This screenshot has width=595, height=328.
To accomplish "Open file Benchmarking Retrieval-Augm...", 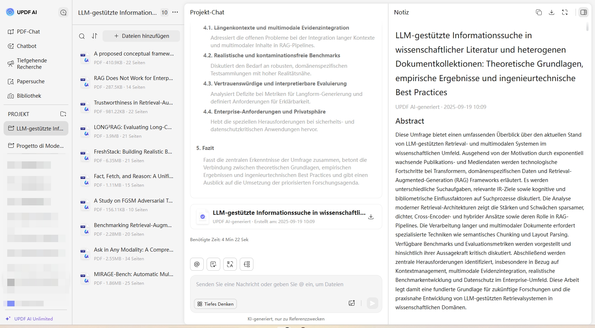I will (x=128, y=229).
